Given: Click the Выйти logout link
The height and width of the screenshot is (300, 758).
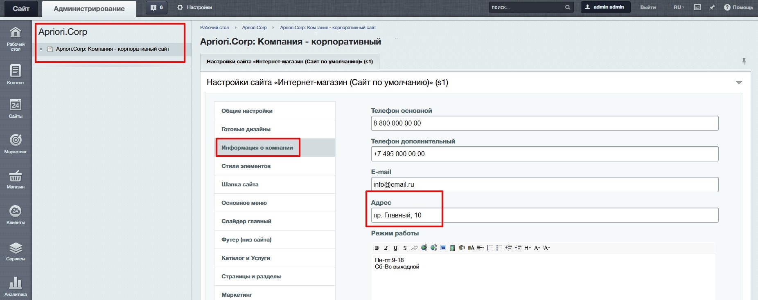Looking at the screenshot, I should [647, 7].
